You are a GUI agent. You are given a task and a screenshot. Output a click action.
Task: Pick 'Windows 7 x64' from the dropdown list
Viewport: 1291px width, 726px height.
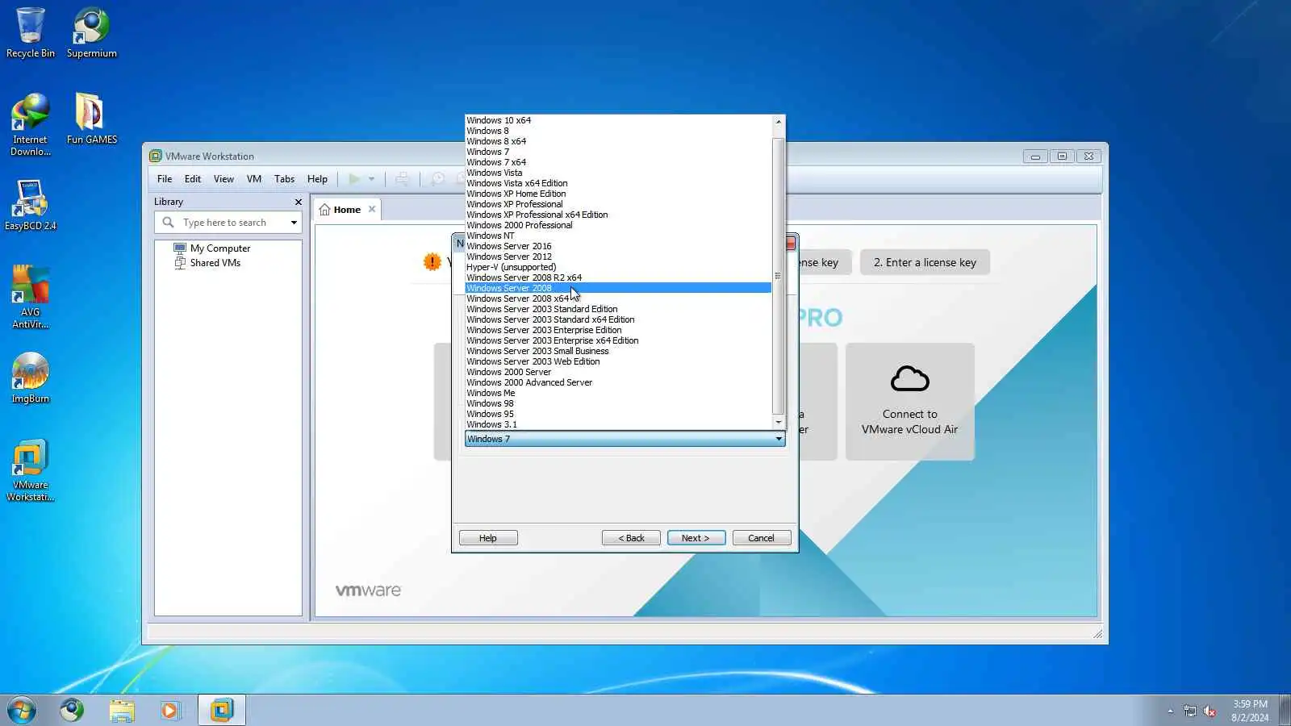[x=618, y=162]
